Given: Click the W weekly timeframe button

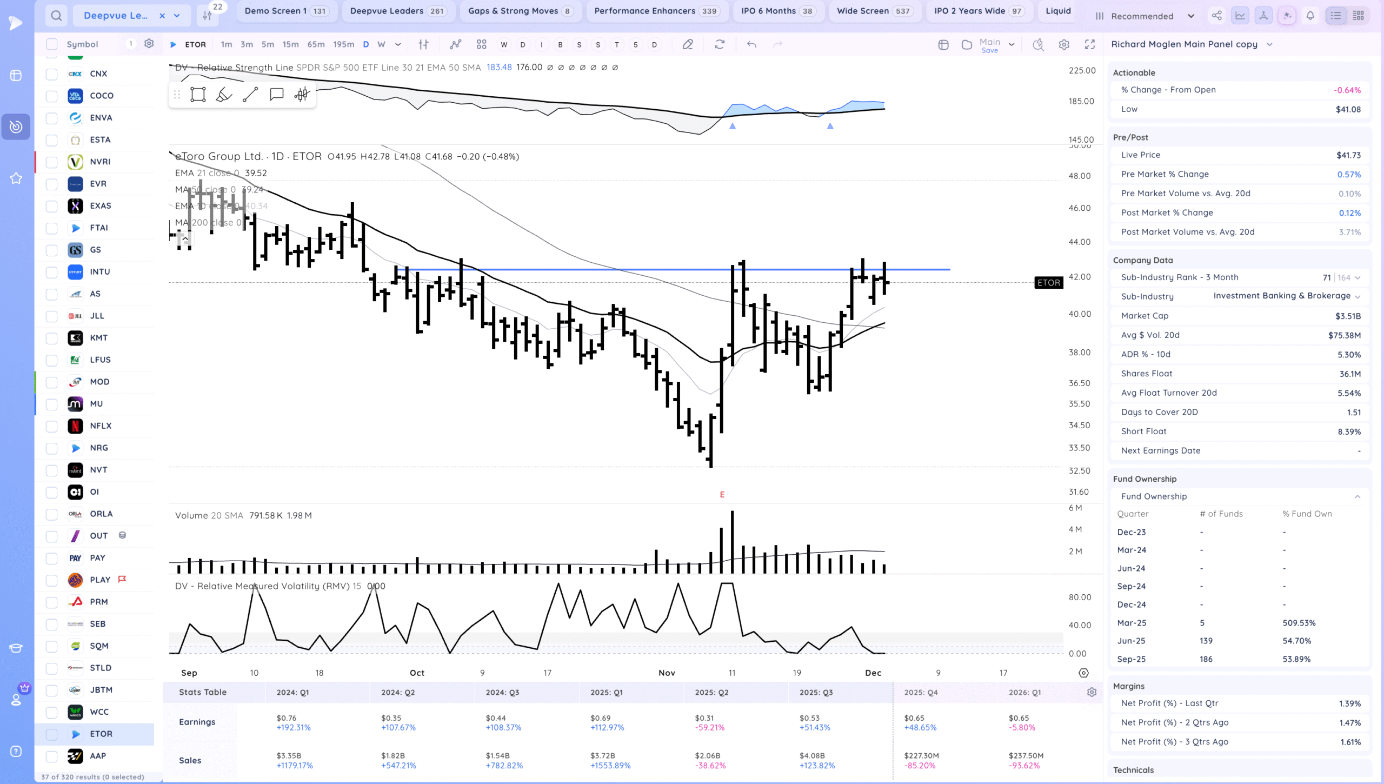Looking at the screenshot, I should pos(381,44).
